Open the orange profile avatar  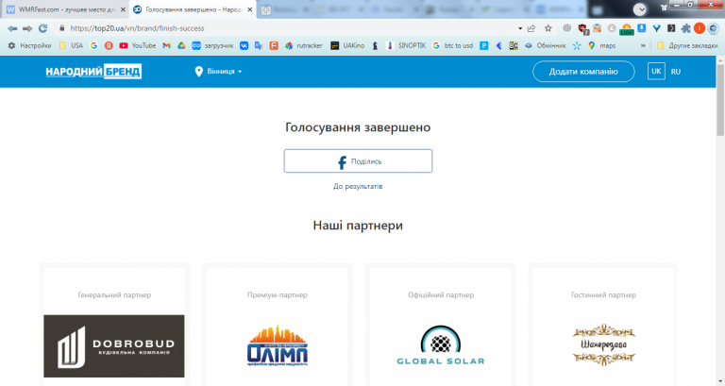pos(700,28)
